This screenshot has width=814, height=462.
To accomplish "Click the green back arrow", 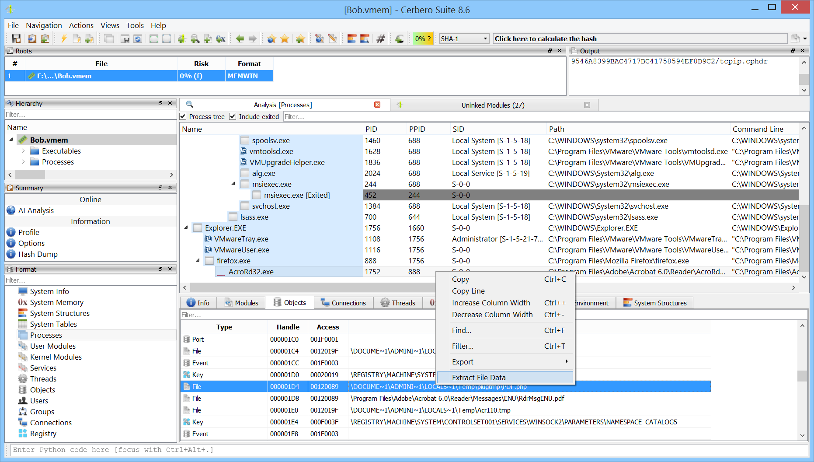I will tap(240, 39).
